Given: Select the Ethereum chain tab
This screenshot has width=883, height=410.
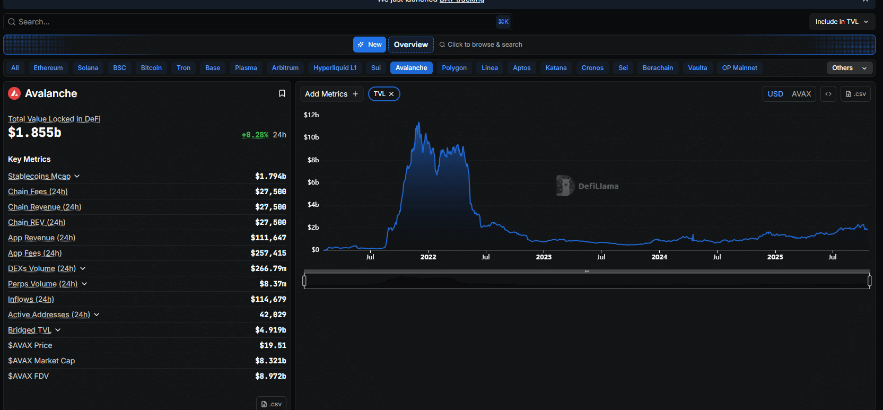Looking at the screenshot, I should coord(48,68).
